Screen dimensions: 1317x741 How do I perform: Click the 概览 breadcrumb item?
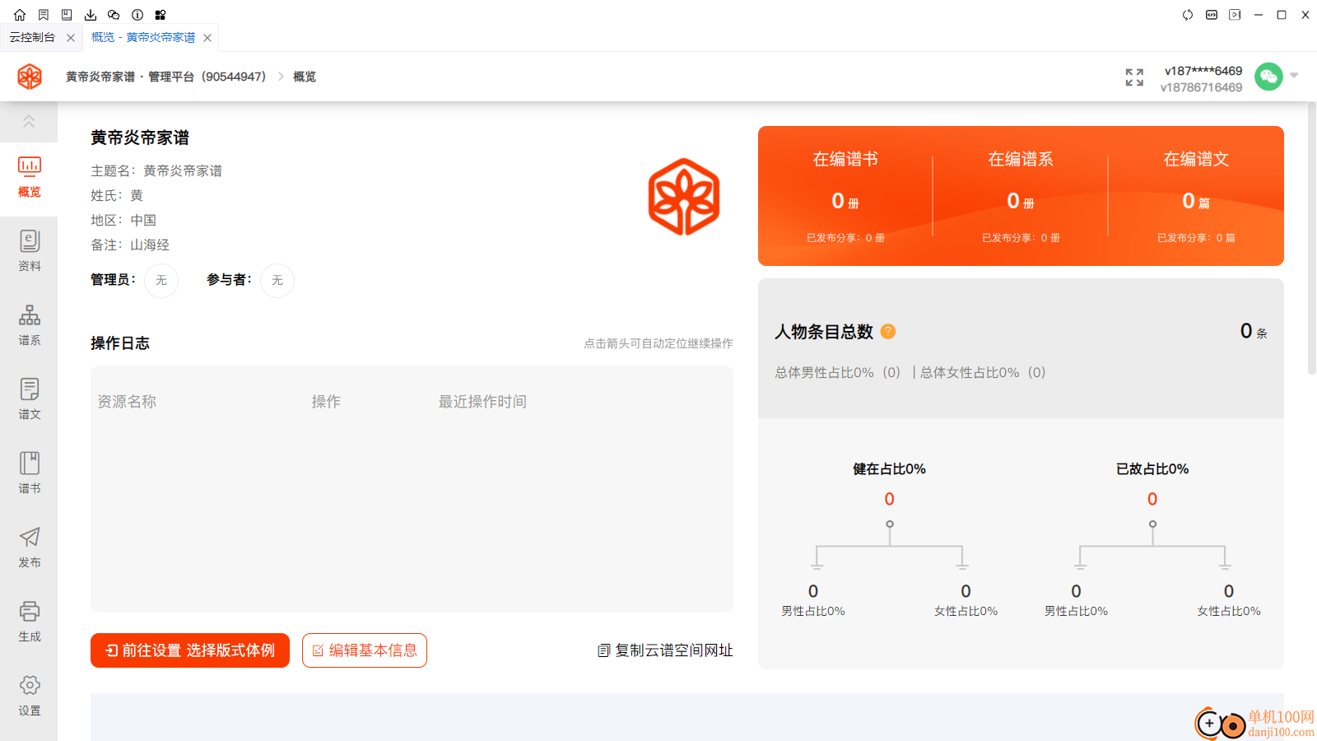tap(305, 77)
